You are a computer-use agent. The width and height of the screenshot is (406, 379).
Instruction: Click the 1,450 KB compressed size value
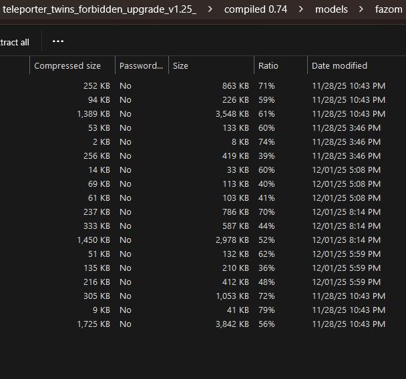[93, 240]
